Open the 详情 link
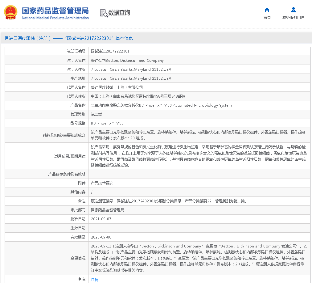 tap(95, 279)
